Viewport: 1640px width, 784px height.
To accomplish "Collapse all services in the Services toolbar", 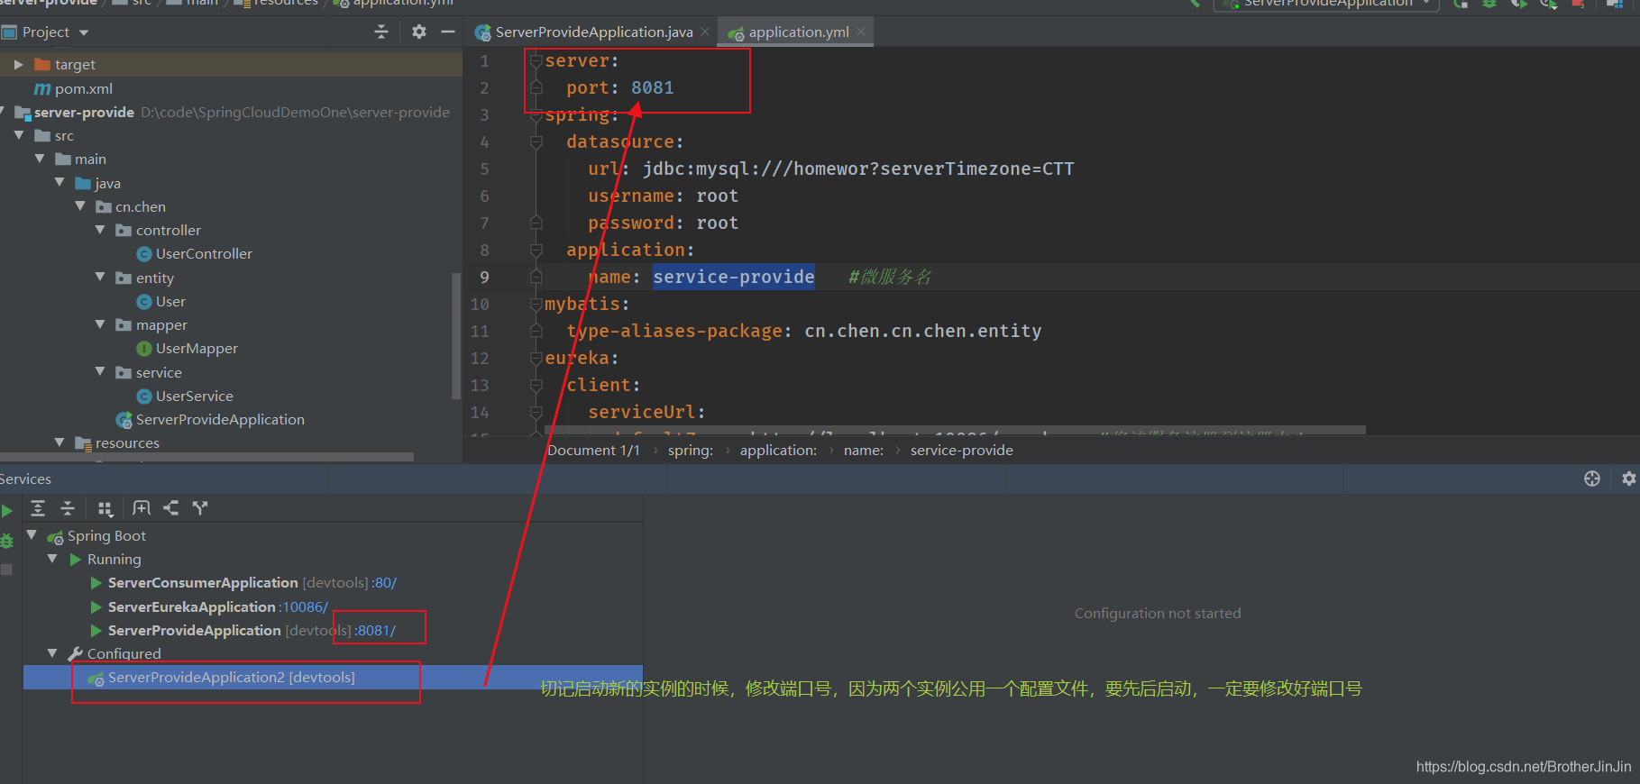I will coord(68,508).
